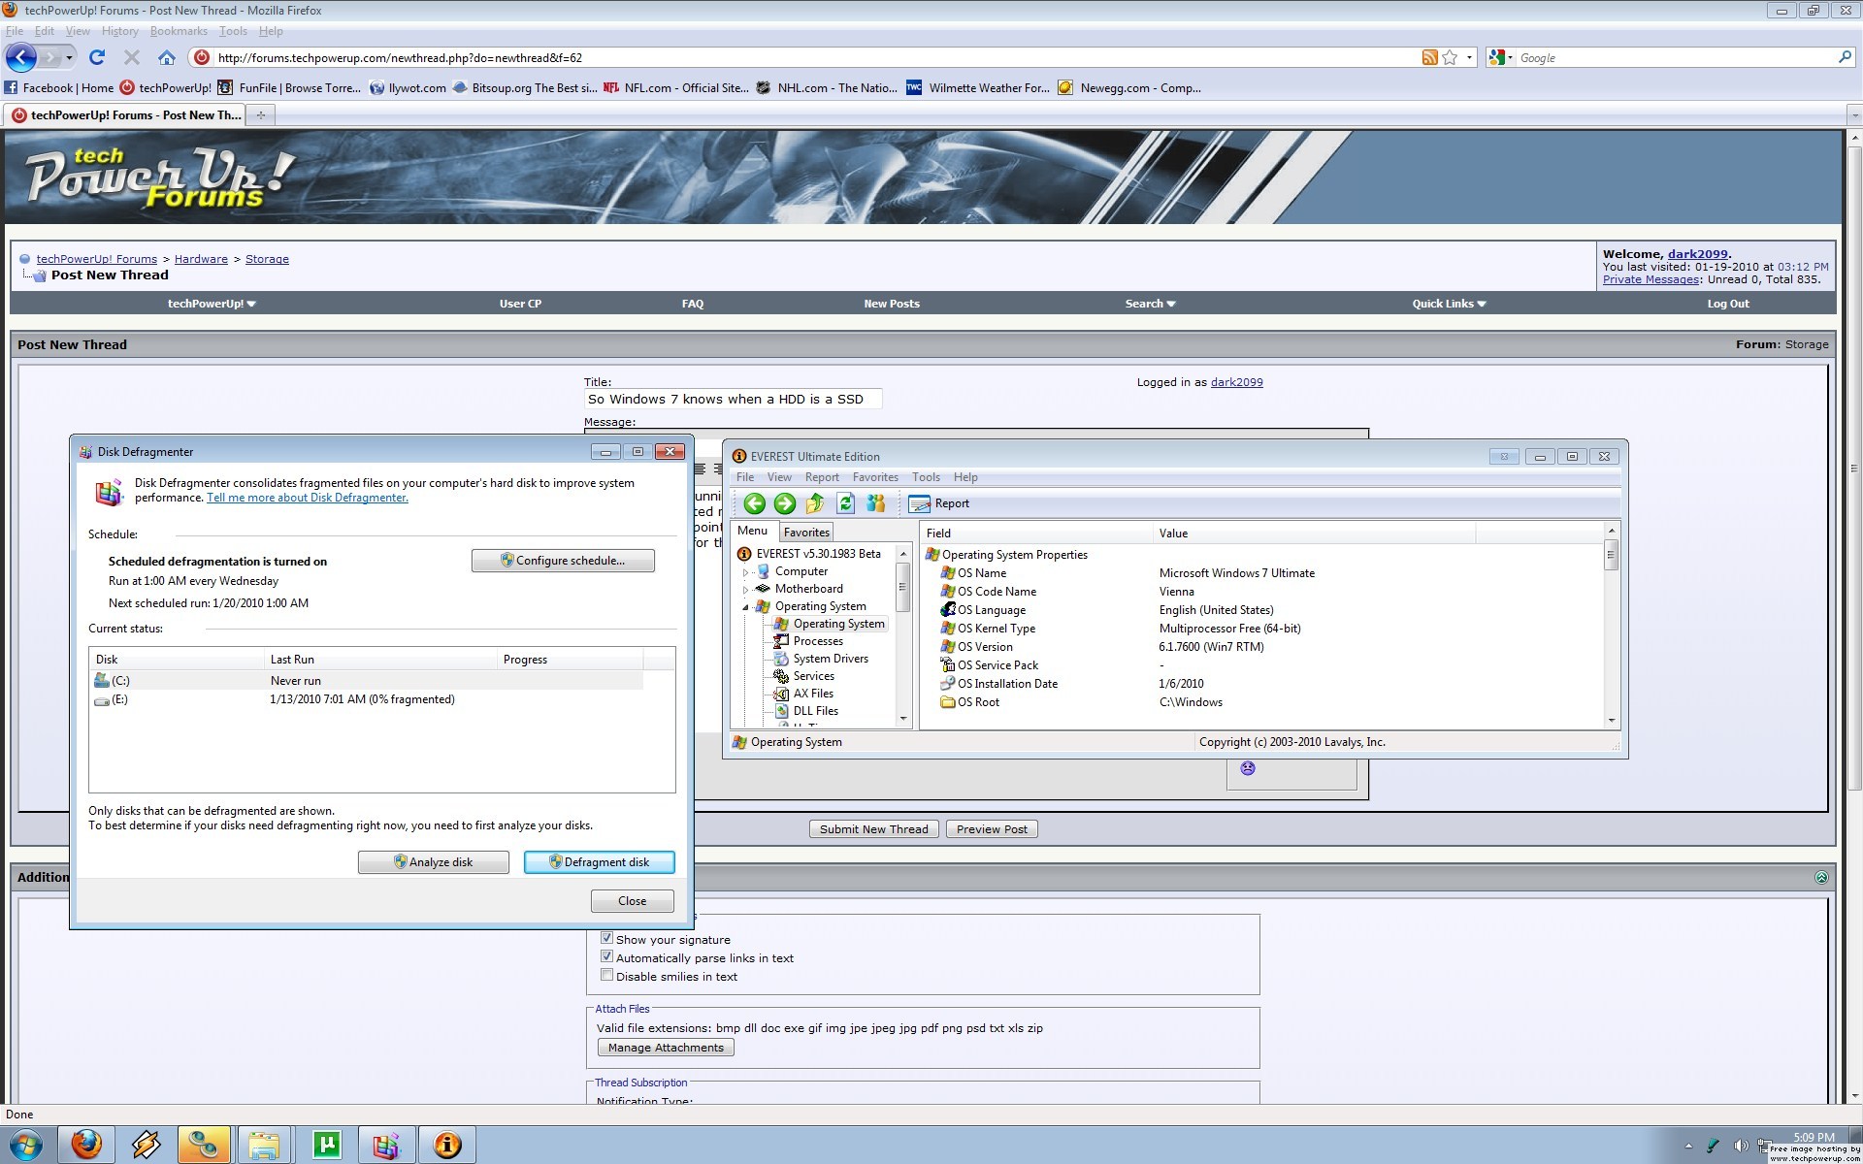Open Tell me more about Disk Defragmenter link
The height and width of the screenshot is (1164, 1863).
coord(307,498)
